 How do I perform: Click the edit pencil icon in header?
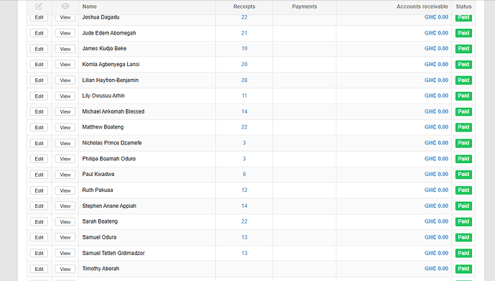(x=39, y=6)
